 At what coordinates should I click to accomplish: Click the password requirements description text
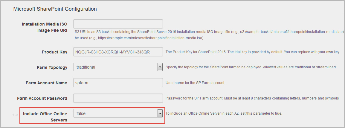point(252,98)
